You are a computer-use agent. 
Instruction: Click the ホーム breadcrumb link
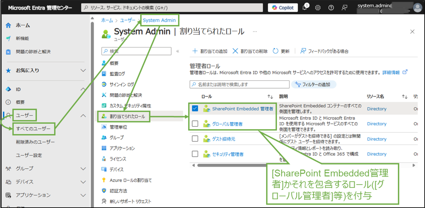[x=107, y=21]
